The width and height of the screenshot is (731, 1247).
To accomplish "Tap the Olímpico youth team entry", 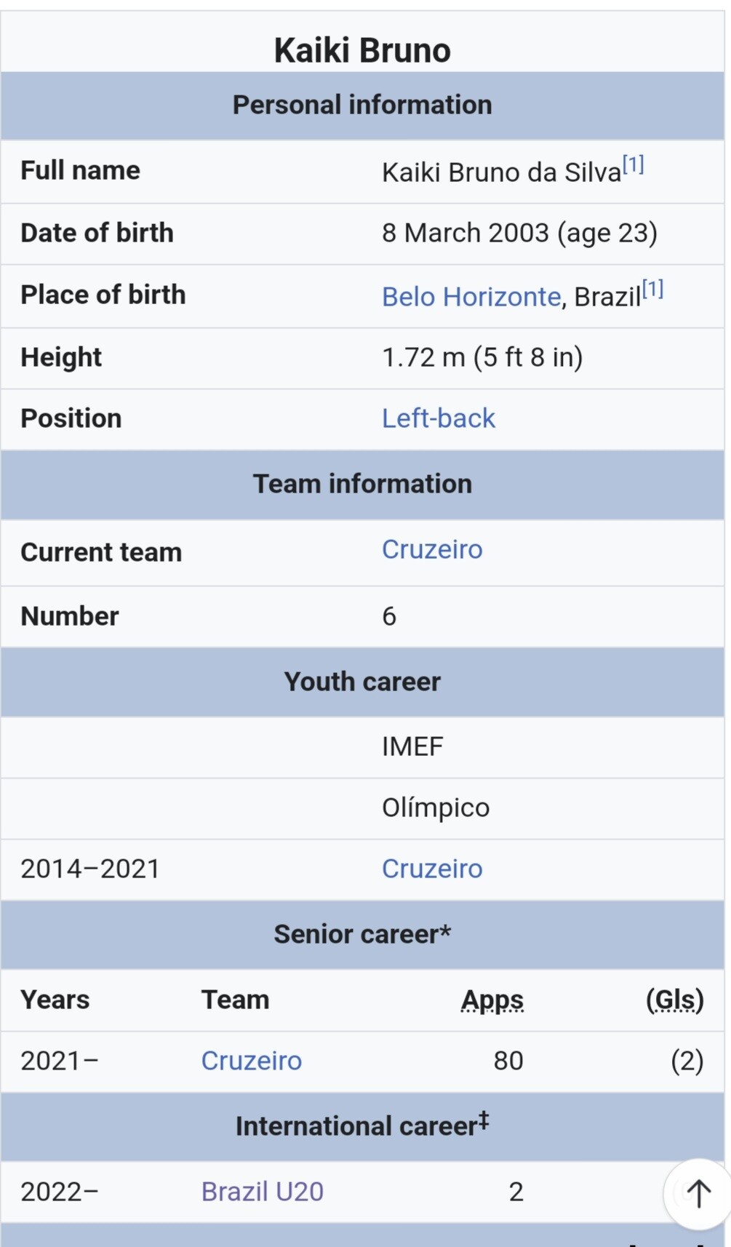I will (x=436, y=808).
